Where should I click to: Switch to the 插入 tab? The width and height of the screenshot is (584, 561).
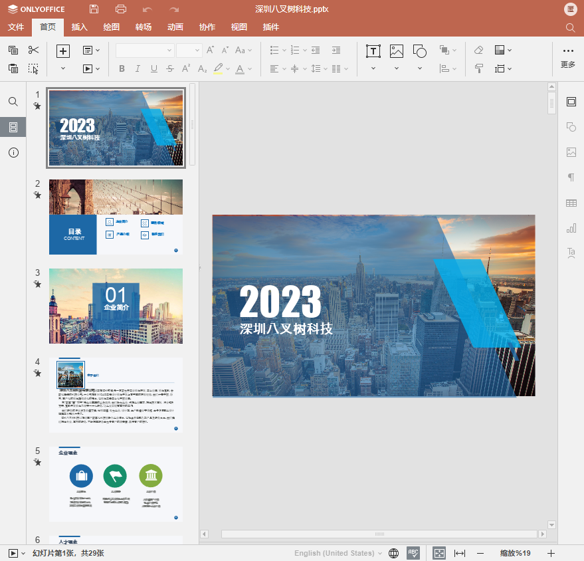[80, 27]
